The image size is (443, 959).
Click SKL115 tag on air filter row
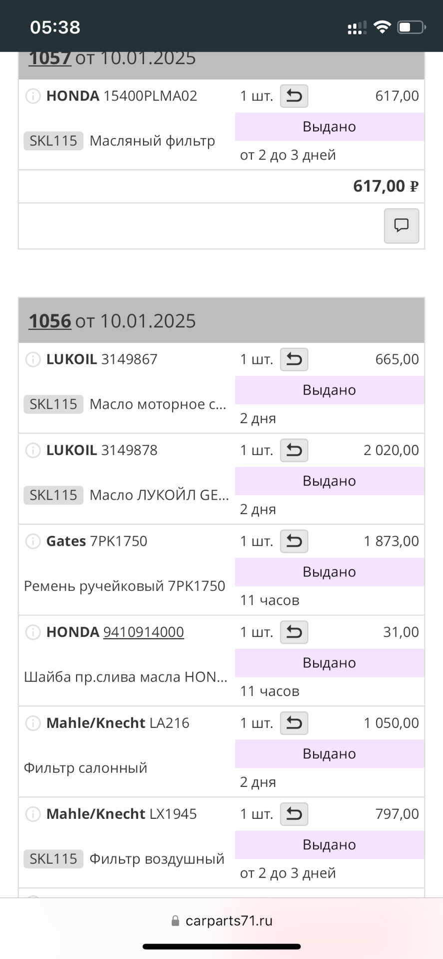pos(53,859)
